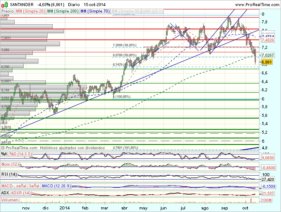
Task: Click the jul label on the time axis
Action: pos(183,208)
